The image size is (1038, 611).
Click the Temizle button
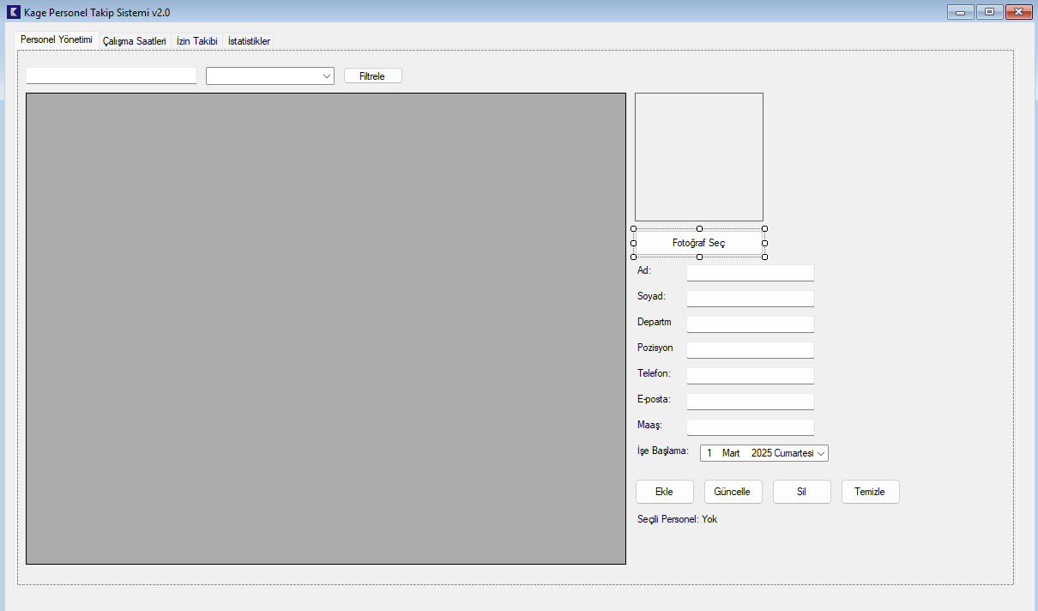click(x=870, y=492)
